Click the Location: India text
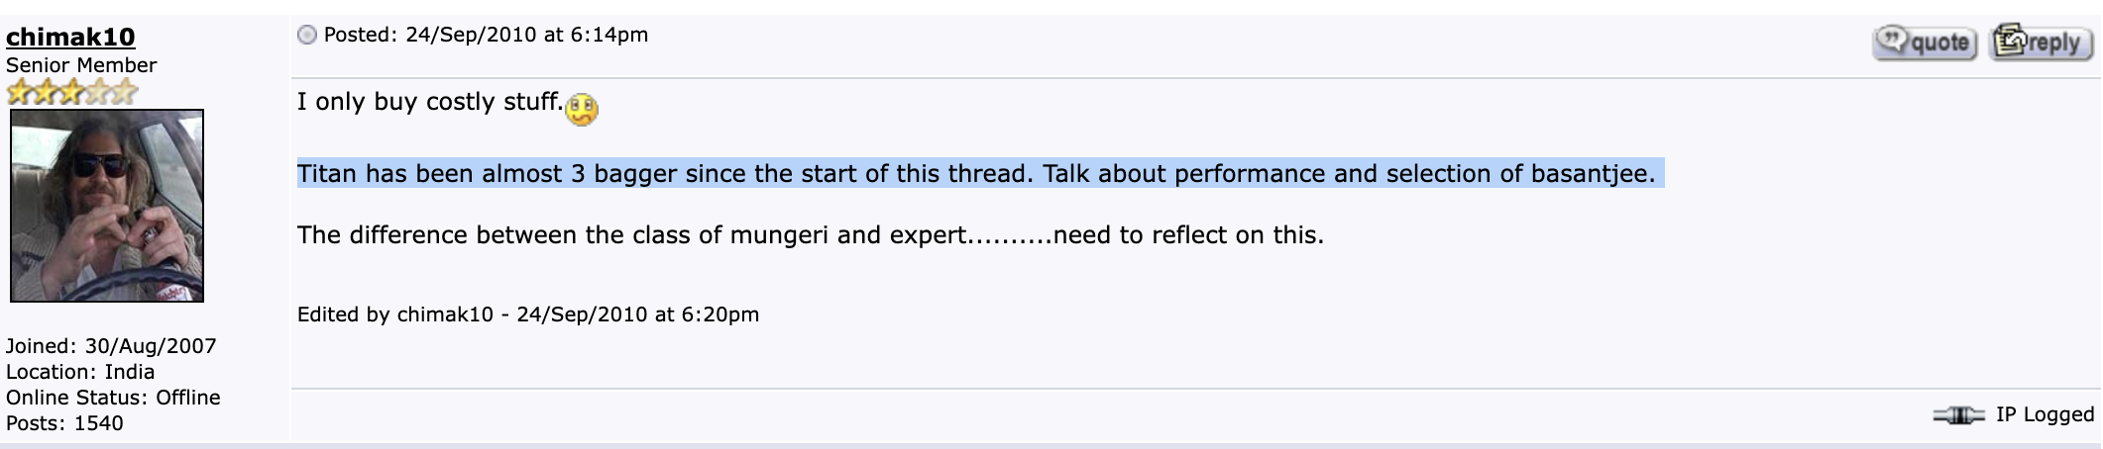Viewport: 2103px width, 449px height. (80, 372)
